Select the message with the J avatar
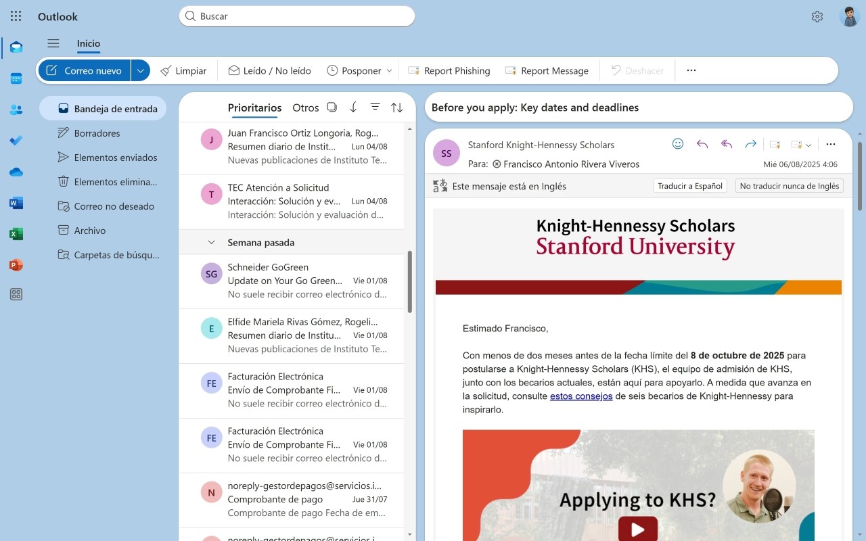 pyautogui.click(x=212, y=140)
